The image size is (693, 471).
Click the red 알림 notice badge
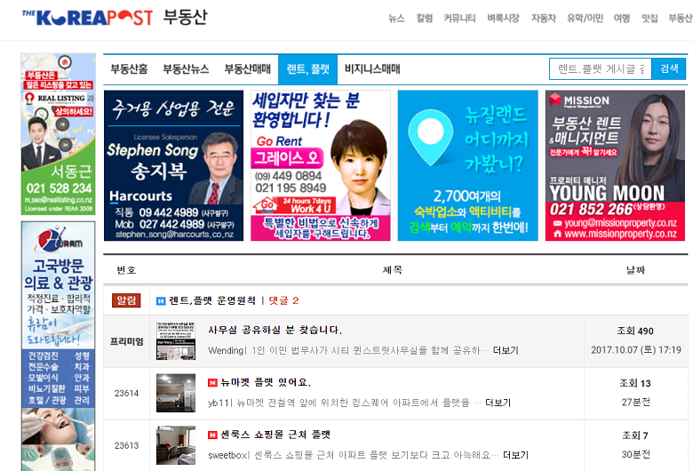[x=125, y=300]
